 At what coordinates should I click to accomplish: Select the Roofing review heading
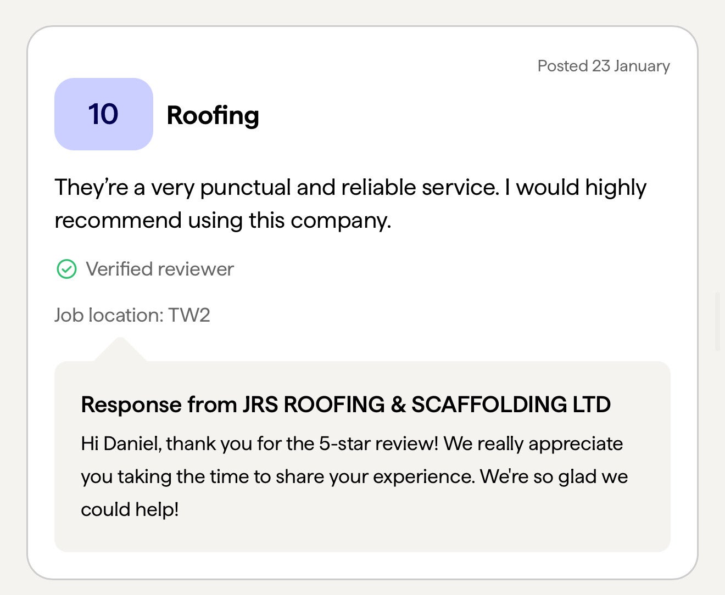213,115
